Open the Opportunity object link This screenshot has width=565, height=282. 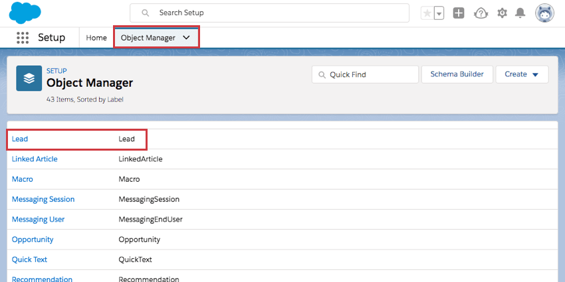tap(33, 240)
